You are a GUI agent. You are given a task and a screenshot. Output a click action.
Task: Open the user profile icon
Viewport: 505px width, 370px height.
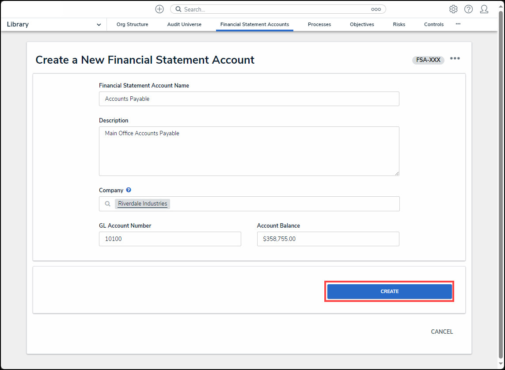(484, 9)
